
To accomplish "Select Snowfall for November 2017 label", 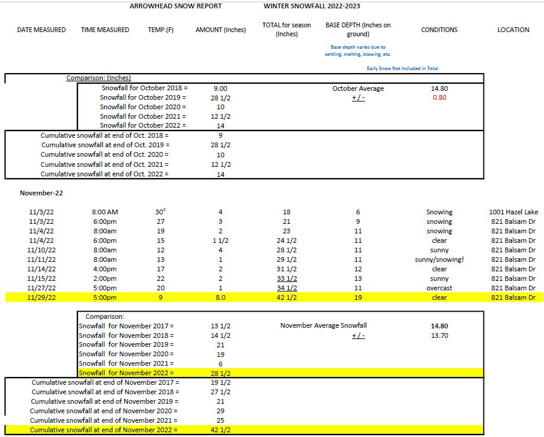I will (x=126, y=326).
